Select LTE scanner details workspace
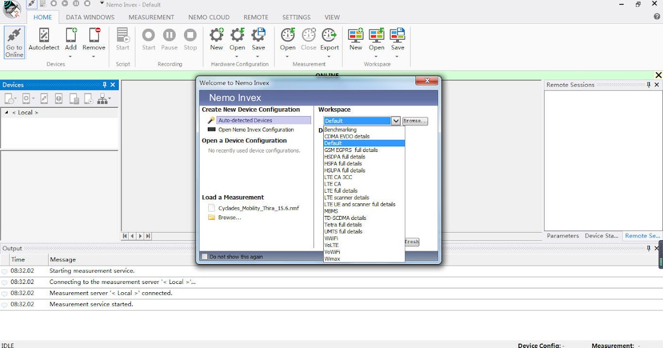Screen dimensions: 663x348 point(364,198)
